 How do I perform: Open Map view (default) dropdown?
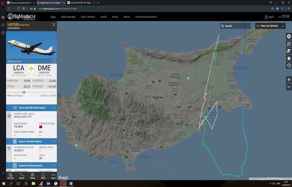tap(270, 26)
